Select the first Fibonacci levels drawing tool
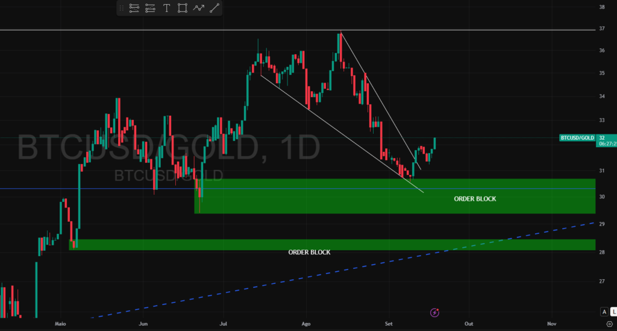 134,8
